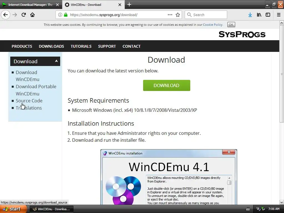Switch to Internet Download Manager tab
Viewport: 284px width, 213px height.
pyautogui.click(x=31, y=5)
